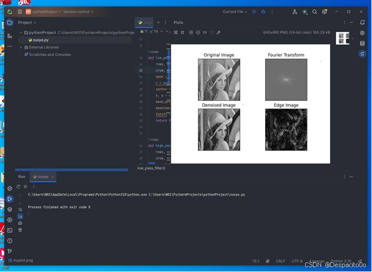Click the warnings count 11 indicator
This screenshot has width=372, height=272.
tap(144, 31)
